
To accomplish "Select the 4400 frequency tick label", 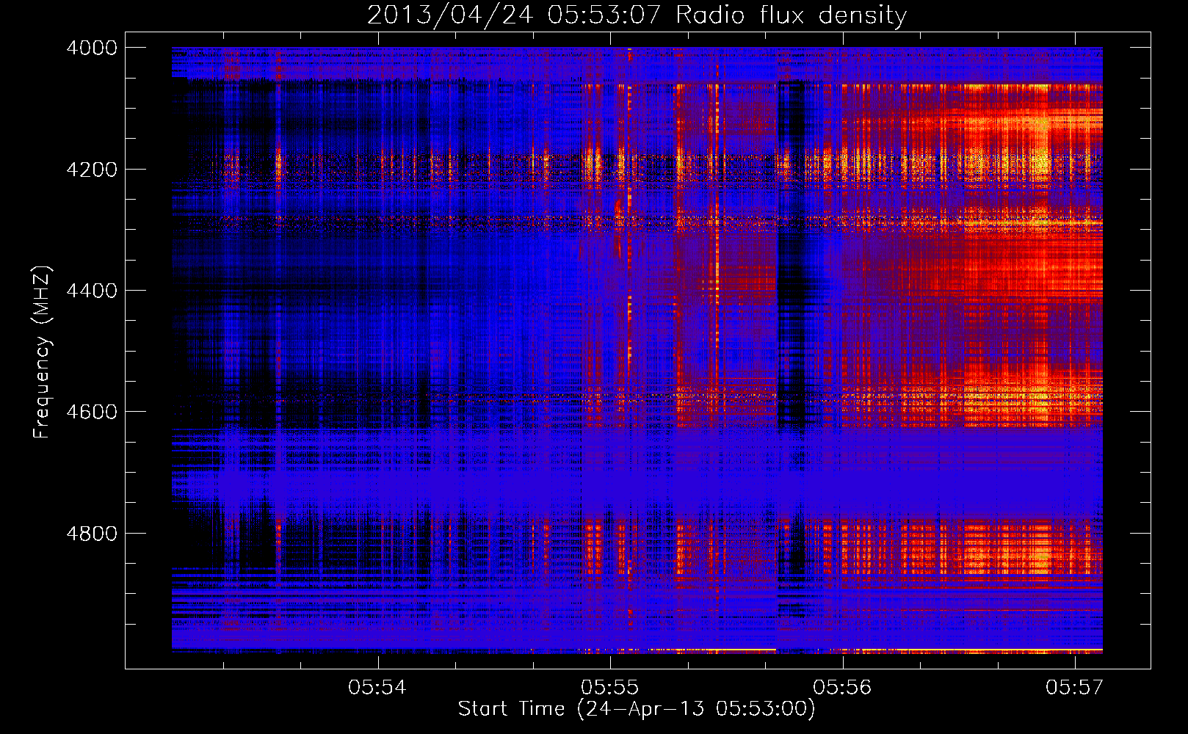I will (92, 291).
